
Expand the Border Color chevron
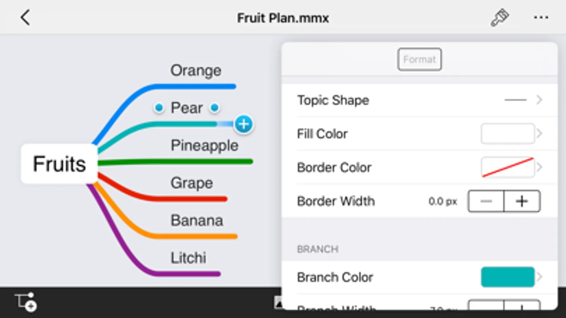tap(539, 167)
